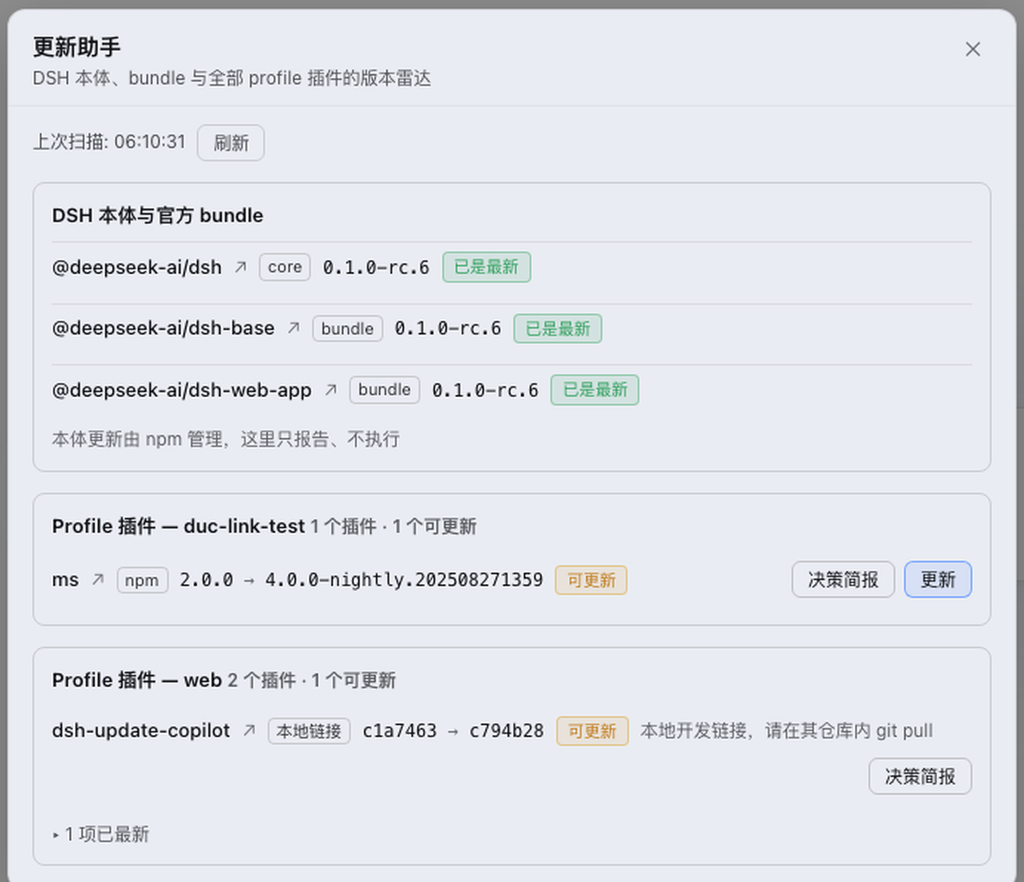The height and width of the screenshot is (882, 1024).
Task: Open external link icon for @deepseek-ai/dsh-web-app
Action: pos(331,390)
